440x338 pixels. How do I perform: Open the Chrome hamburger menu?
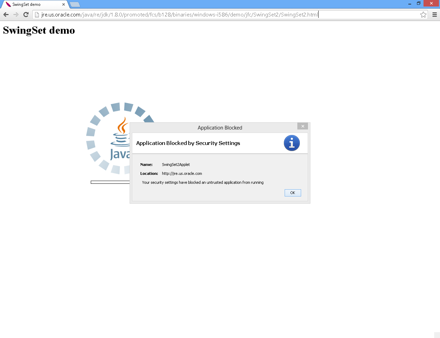(434, 14)
